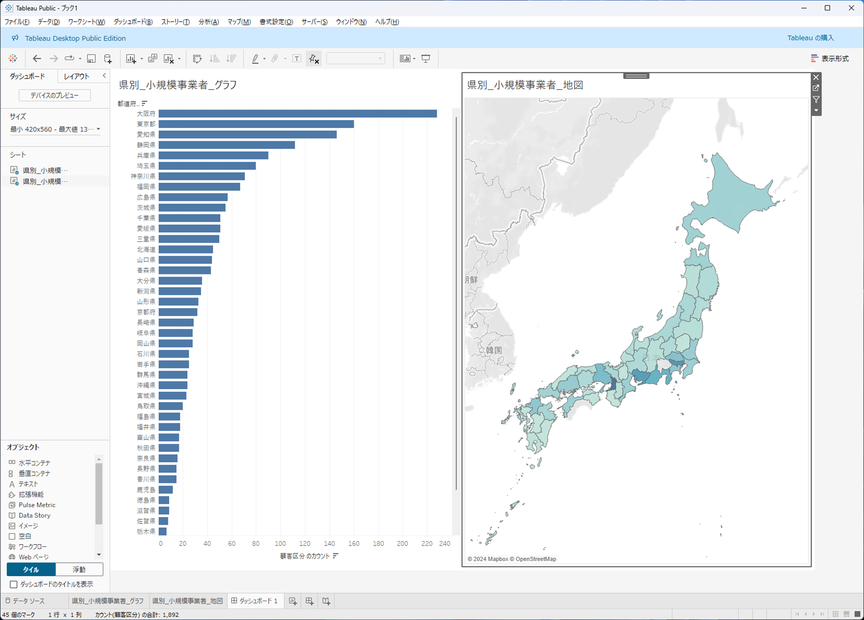The image size is (864, 620).
Task: Enable the show dashboard title checkbox
Action: coord(14,584)
